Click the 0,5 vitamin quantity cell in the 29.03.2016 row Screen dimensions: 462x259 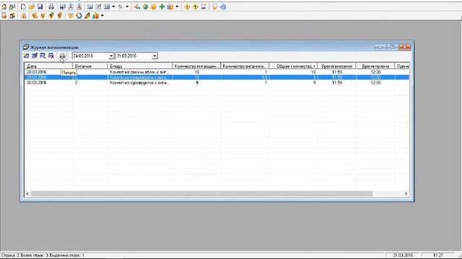point(245,77)
